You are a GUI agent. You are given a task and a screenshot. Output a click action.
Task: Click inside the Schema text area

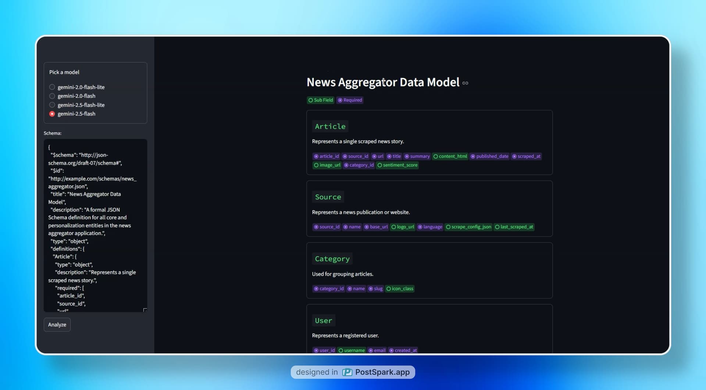click(95, 224)
